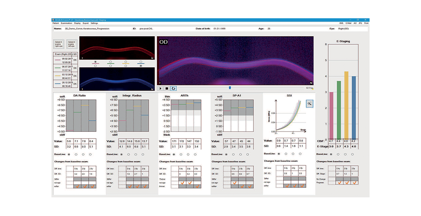This screenshot has width=421, height=216.
Task: Click Integr. Radius value 12.6
Action: pyautogui.click(x=122, y=142)
